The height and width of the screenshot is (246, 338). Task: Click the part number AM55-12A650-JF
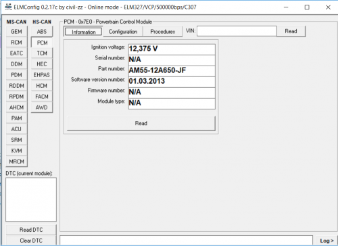click(x=172, y=71)
